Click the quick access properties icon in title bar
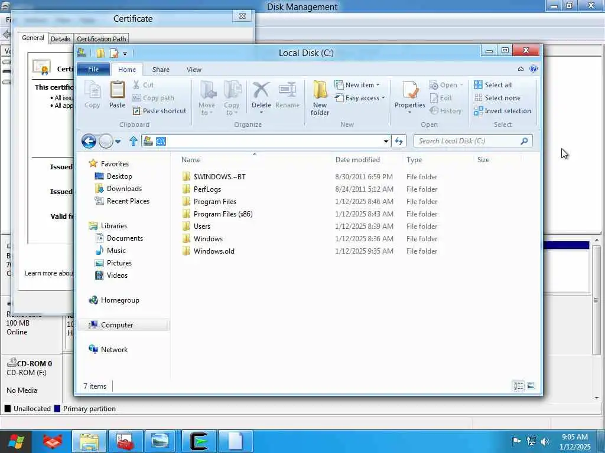The width and height of the screenshot is (605, 453). click(x=114, y=53)
